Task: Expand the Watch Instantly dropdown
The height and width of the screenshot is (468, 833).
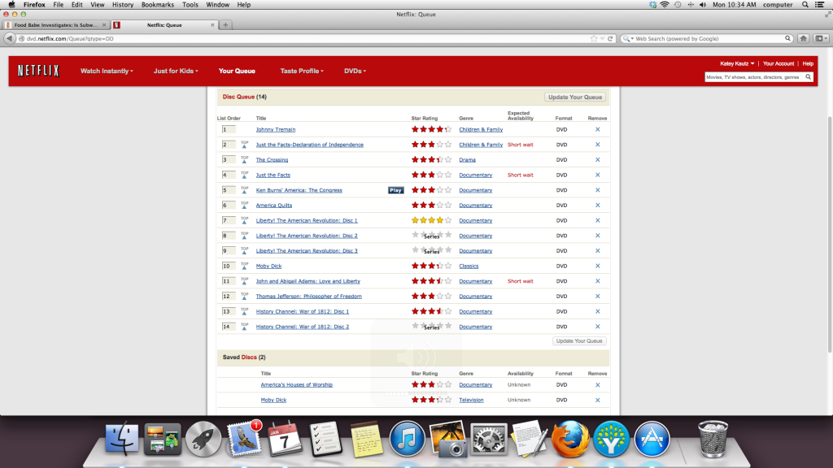Action: [107, 71]
